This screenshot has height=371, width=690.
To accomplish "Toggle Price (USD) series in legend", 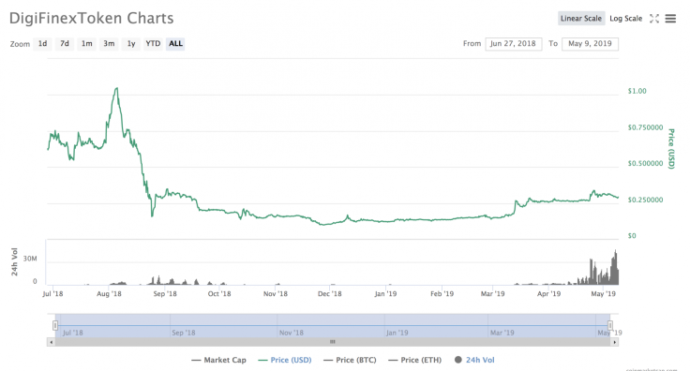I will coord(285,360).
